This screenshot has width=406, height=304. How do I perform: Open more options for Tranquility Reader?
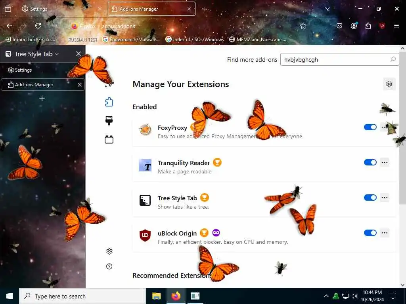click(385, 162)
